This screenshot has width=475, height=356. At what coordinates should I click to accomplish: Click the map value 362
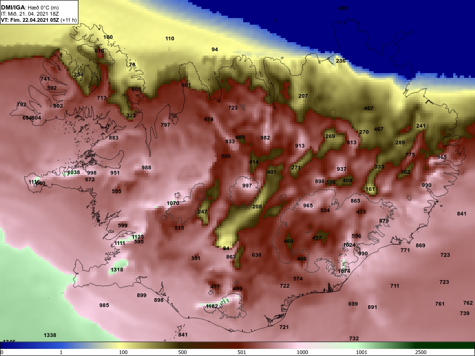[405, 172]
